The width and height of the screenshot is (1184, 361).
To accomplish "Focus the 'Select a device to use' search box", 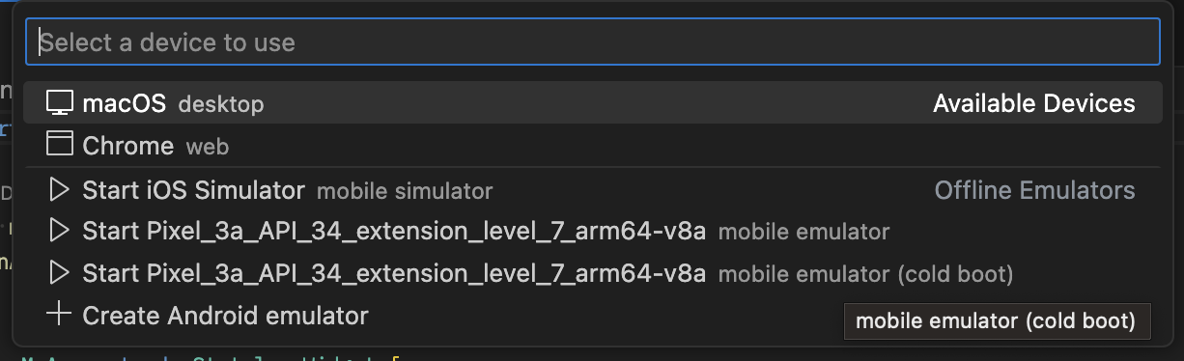I will 592,42.
